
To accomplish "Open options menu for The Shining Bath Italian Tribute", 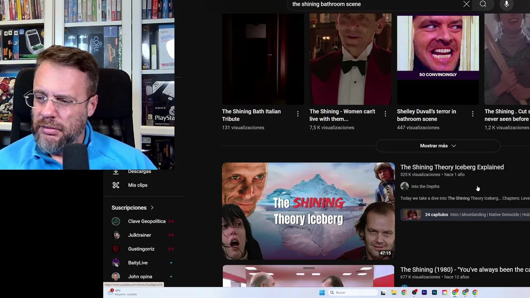I will coord(298,114).
